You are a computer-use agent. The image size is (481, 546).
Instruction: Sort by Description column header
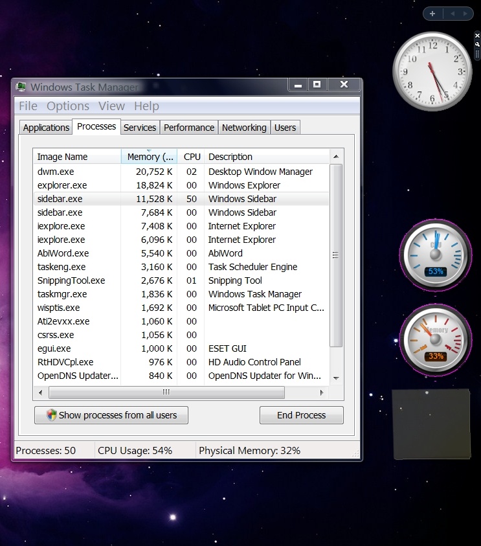[x=267, y=157]
